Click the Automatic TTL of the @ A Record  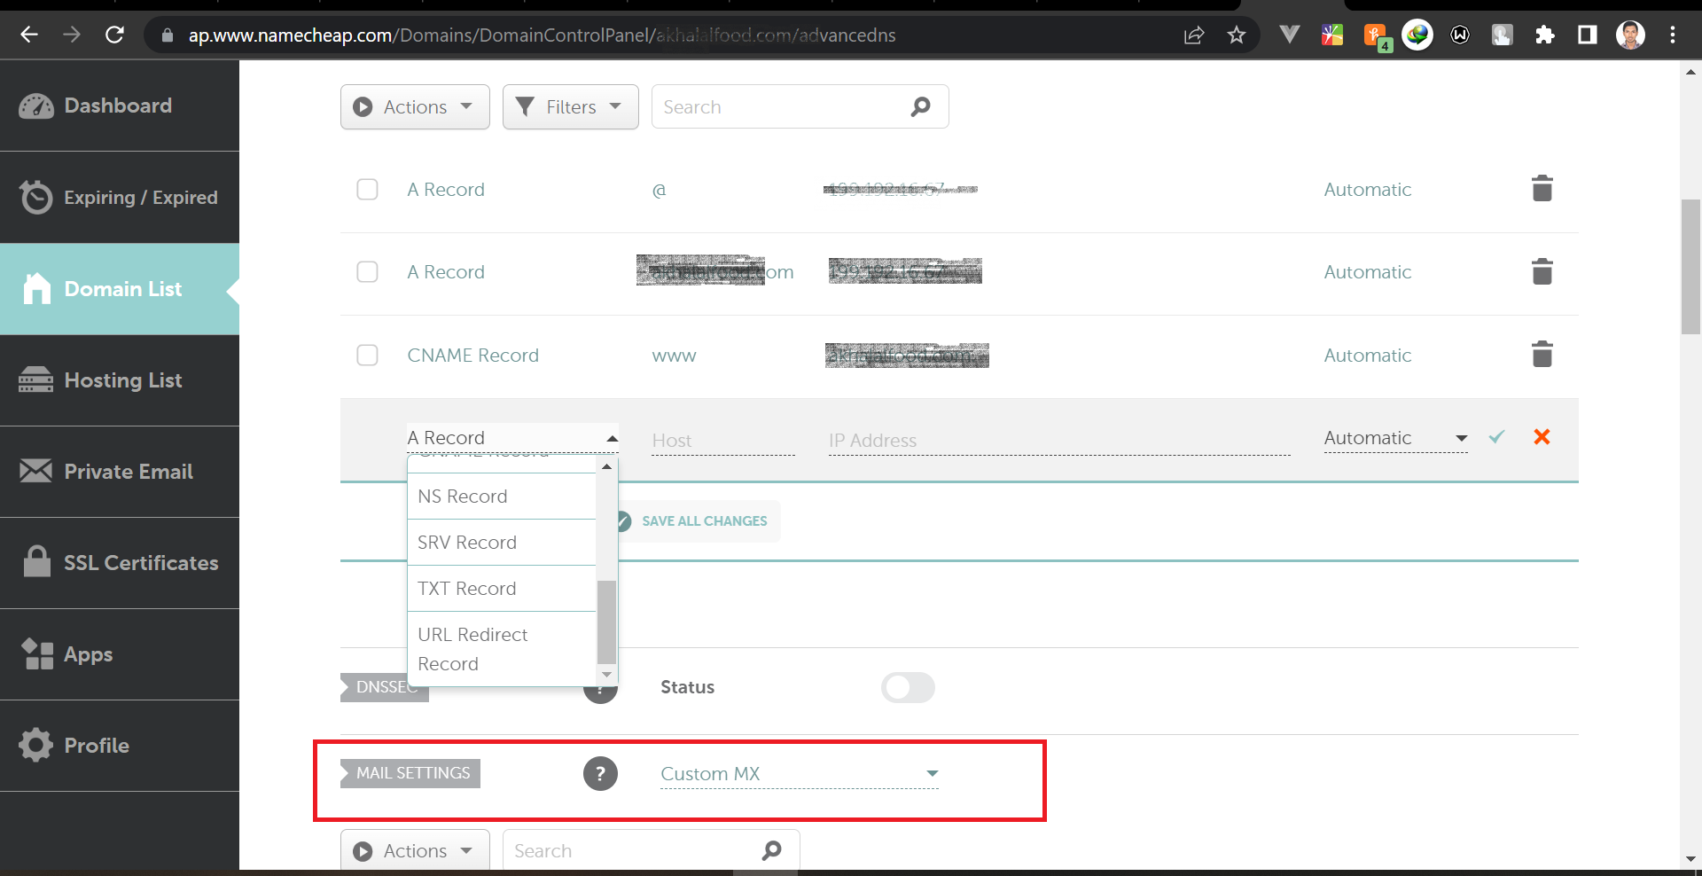coord(1367,189)
